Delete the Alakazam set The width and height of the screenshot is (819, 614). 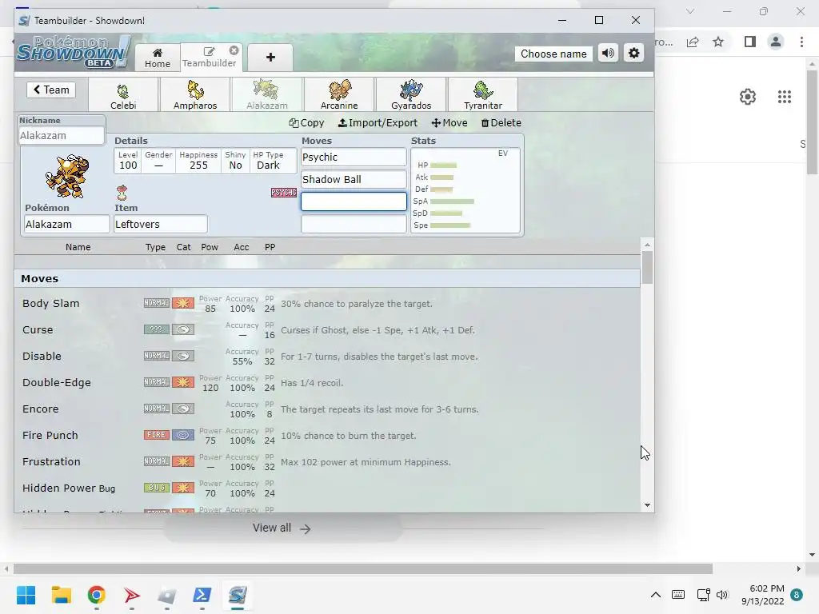501,122
